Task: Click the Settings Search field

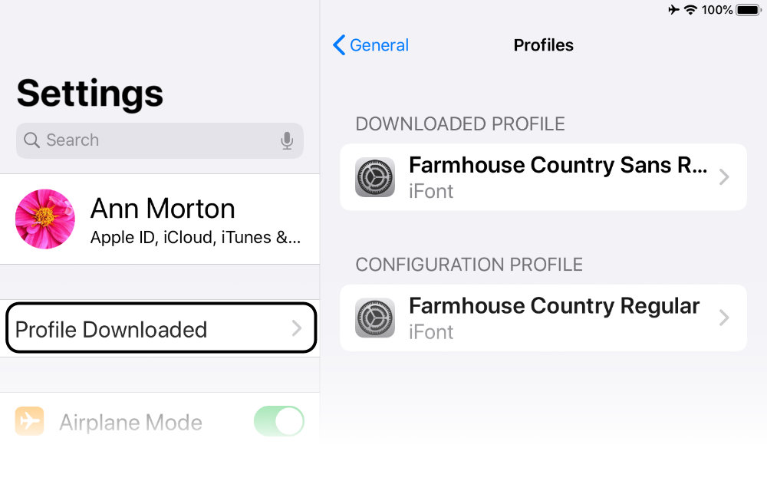Action: coord(160,140)
